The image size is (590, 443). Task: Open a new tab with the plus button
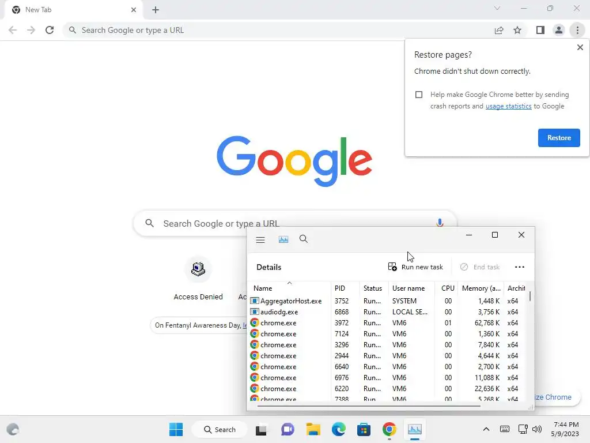point(156,10)
